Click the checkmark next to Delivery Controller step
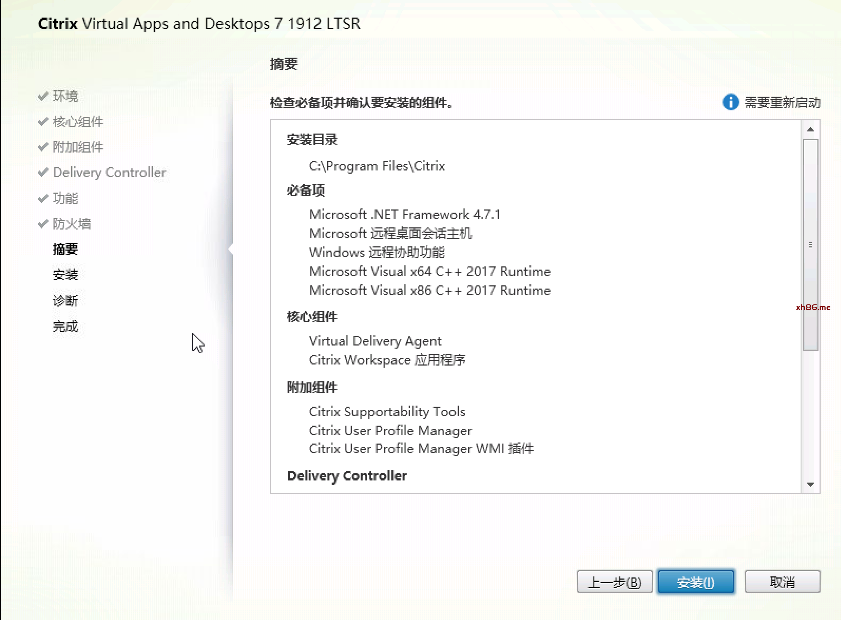Viewport: 841px width, 620px height. coord(43,172)
